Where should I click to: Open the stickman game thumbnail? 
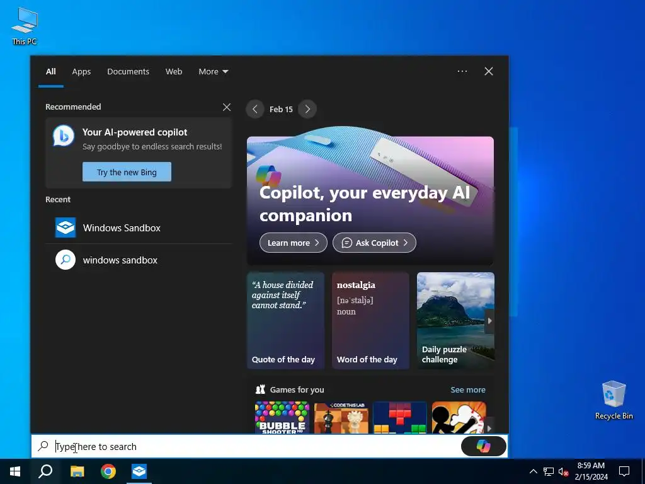point(459,418)
